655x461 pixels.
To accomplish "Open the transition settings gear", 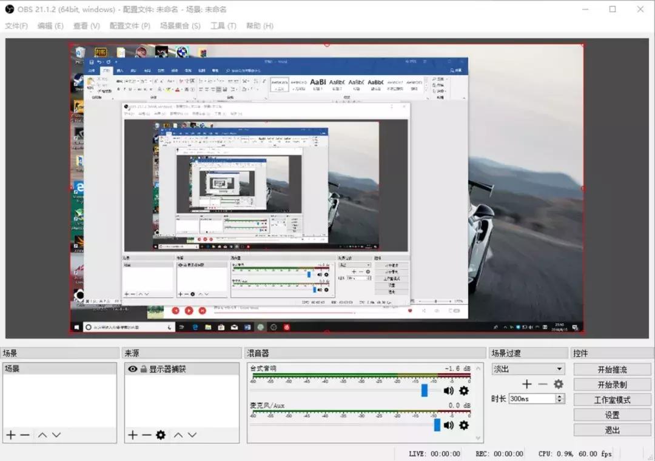I will 557,384.
